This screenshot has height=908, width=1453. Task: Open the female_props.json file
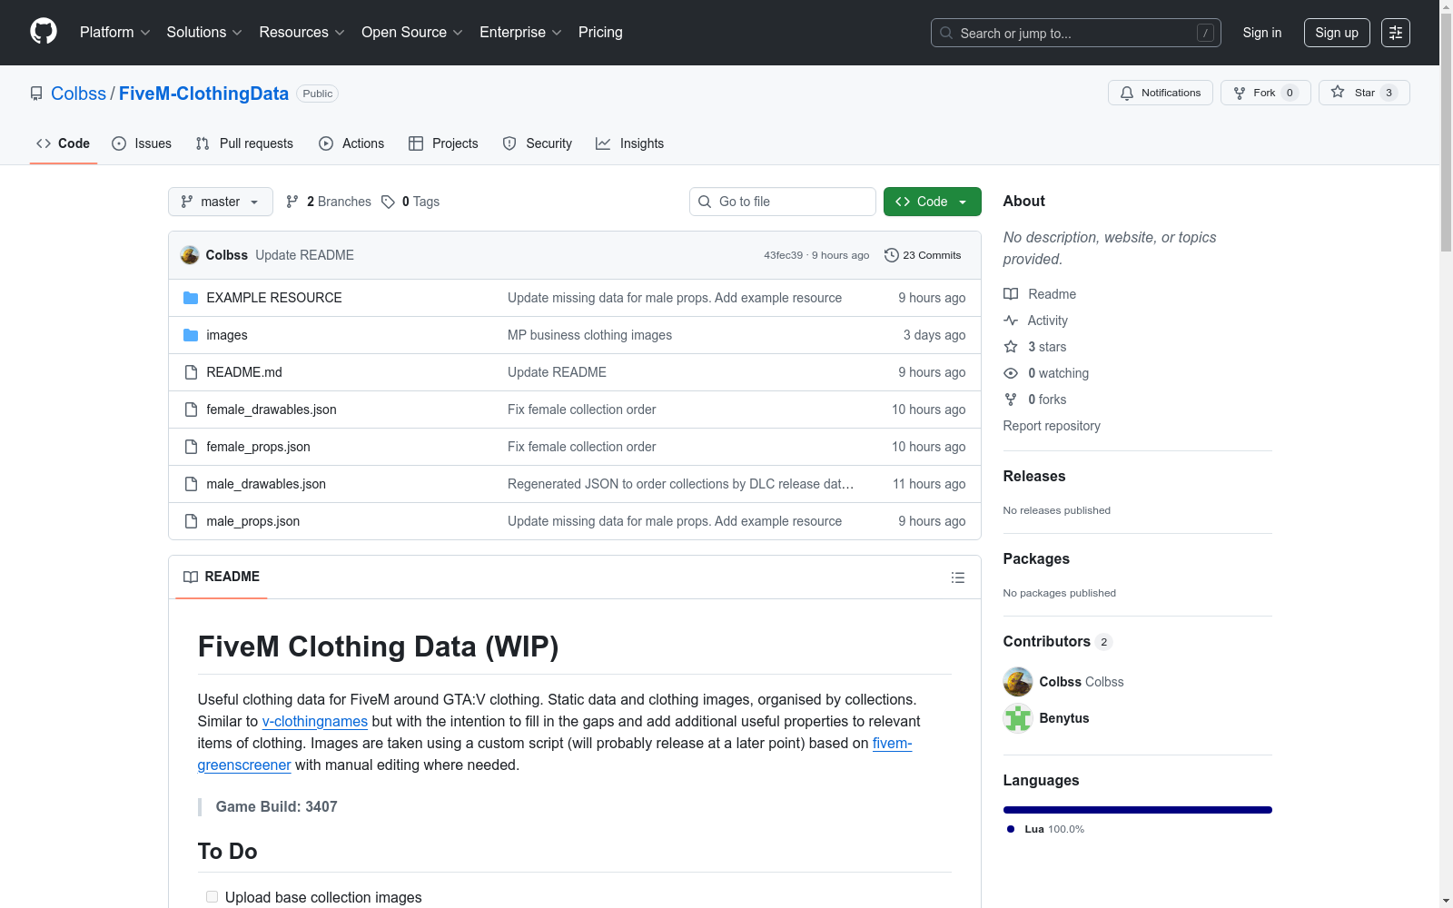[x=258, y=447]
